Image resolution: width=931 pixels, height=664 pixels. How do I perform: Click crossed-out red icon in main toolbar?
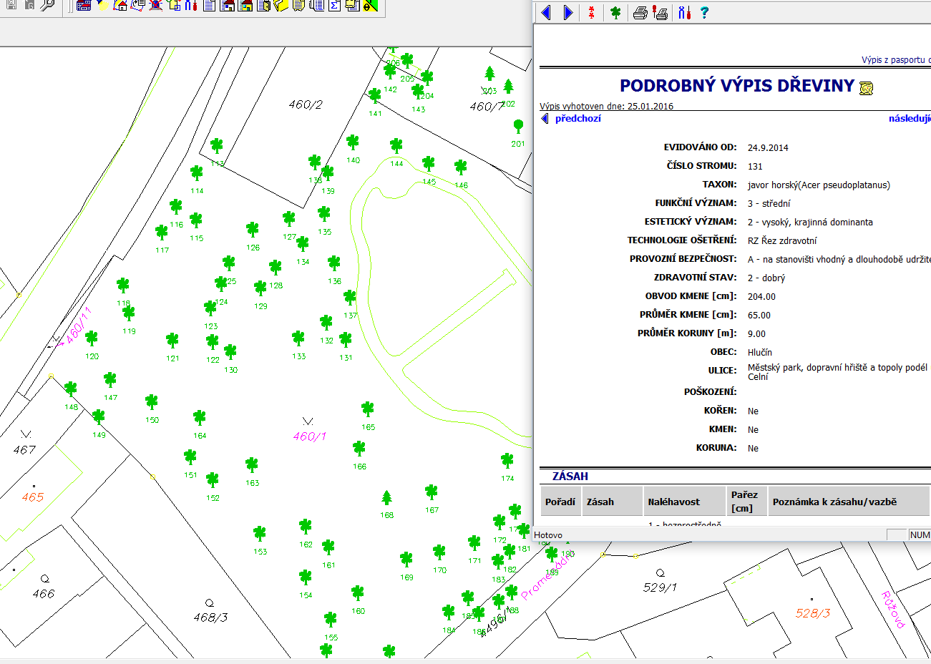click(x=155, y=6)
